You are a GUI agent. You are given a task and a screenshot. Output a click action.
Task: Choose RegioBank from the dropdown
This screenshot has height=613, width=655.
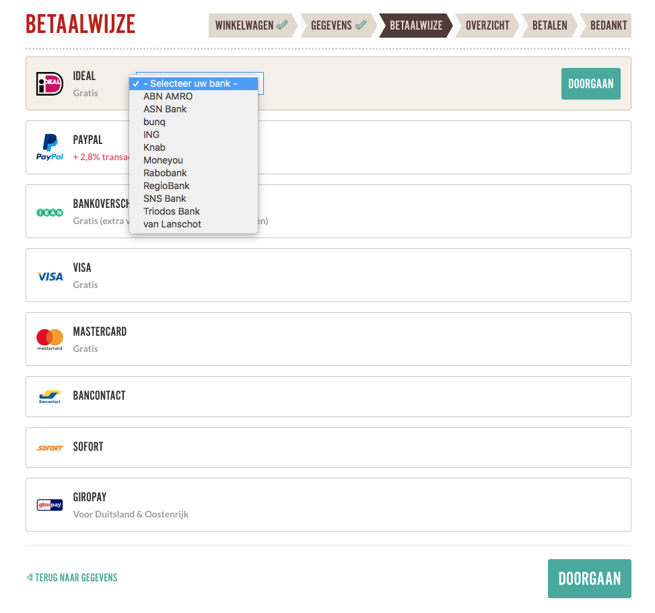point(193,186)
